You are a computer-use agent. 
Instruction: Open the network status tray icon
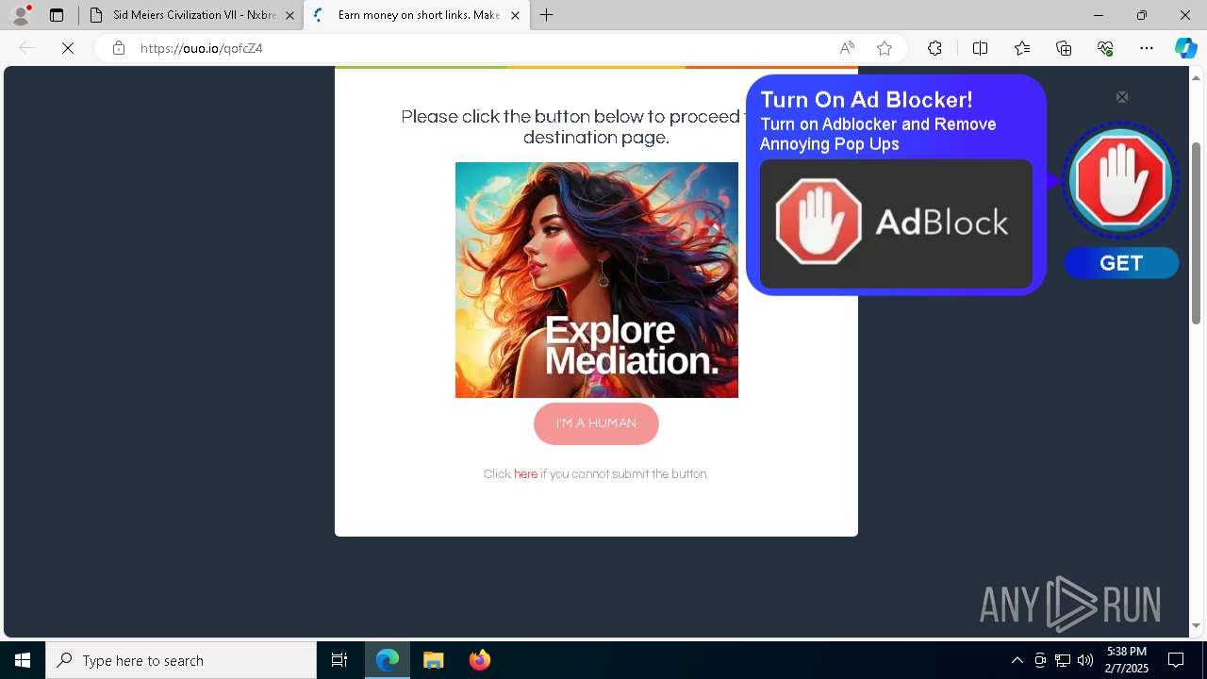pos(1063,660)
